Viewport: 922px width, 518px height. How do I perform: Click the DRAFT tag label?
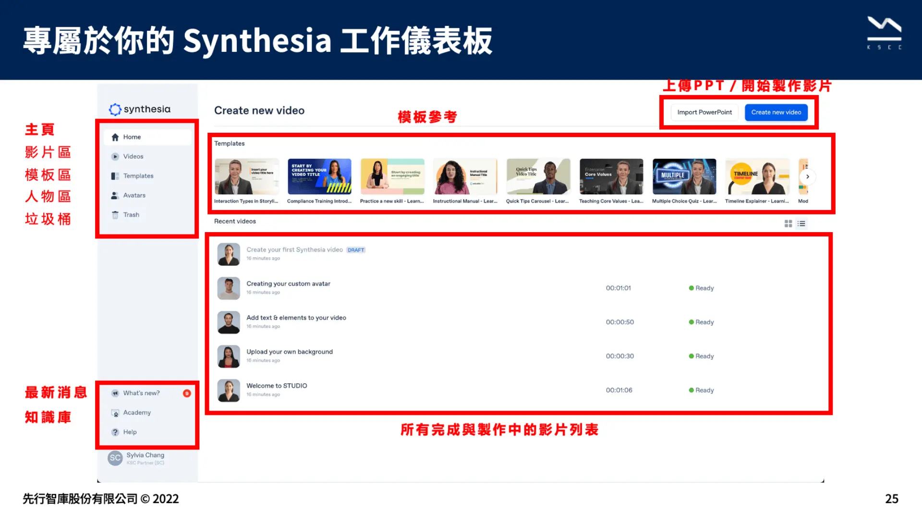356,250
